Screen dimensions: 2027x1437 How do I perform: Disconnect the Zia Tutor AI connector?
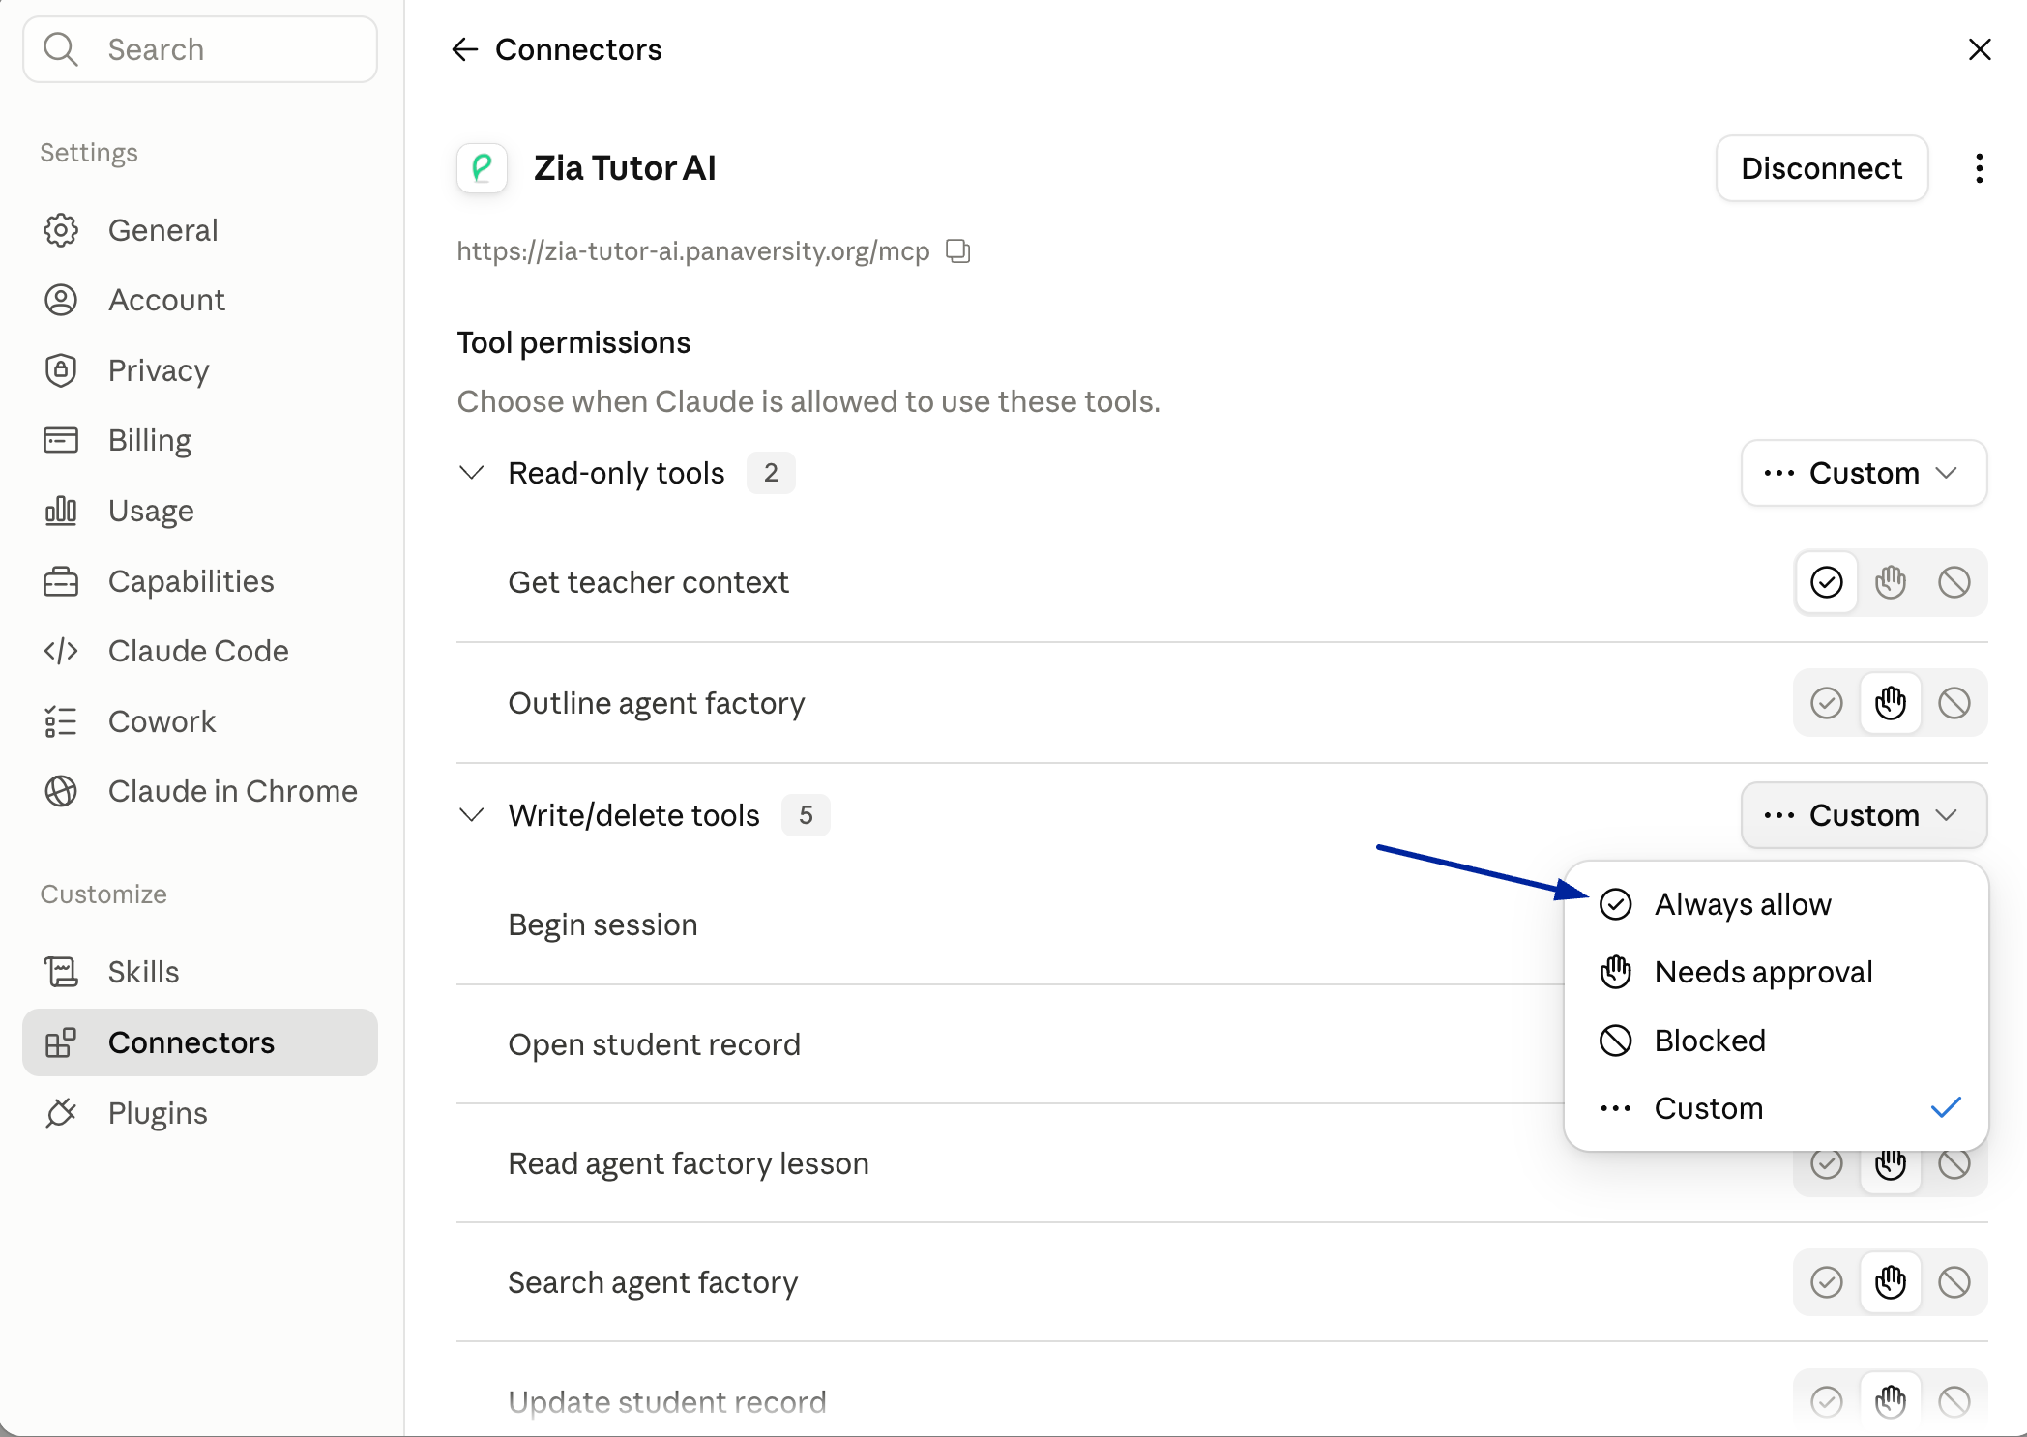pyautogui.click(x=1822, y=168)
